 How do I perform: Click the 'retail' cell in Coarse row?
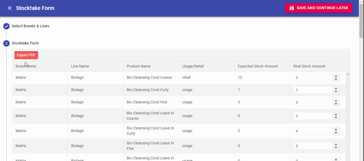click(207, 78)
